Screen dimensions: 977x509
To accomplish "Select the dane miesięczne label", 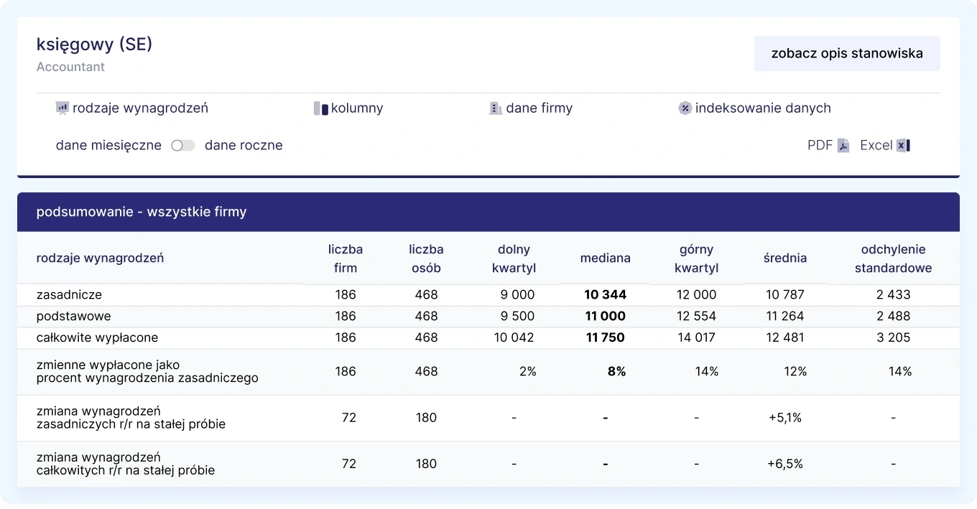I will [108, 146].
